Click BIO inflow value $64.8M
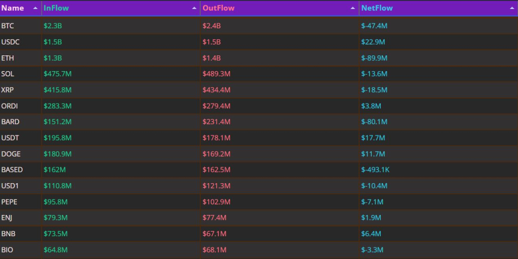 pos(55,249)
